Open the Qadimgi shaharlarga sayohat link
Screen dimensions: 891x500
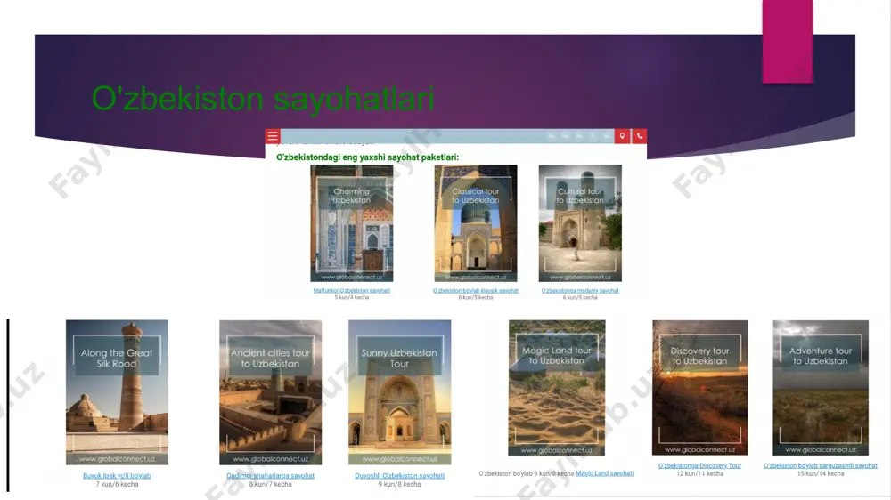pyautogui.click(x=271, y=476)
